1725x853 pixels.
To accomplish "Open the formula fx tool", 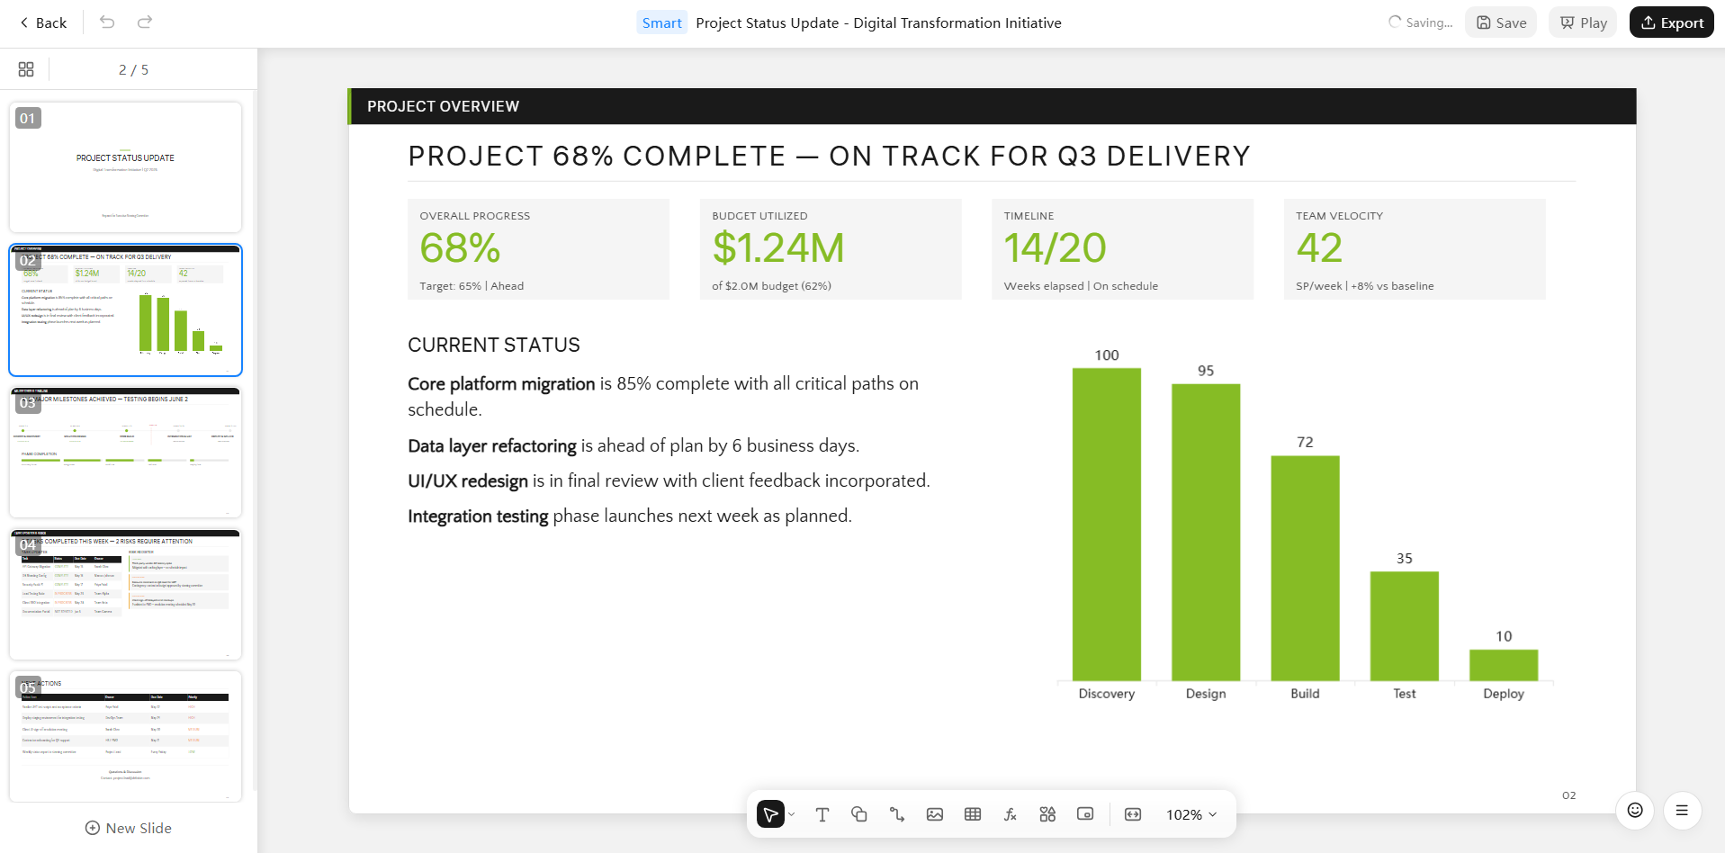I will 1011,814.
